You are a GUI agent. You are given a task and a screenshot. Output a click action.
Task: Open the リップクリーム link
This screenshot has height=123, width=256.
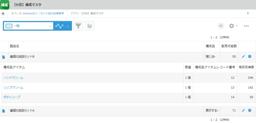tap(13, 88)
